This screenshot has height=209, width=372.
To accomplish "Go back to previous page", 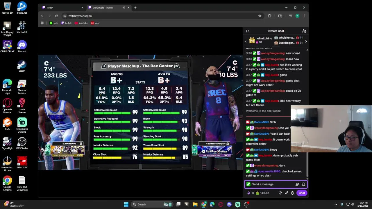I will [42, 16].
